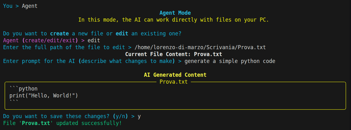Click the word 'create' in bold
The image size is (351, 130).
pos(59,34)
